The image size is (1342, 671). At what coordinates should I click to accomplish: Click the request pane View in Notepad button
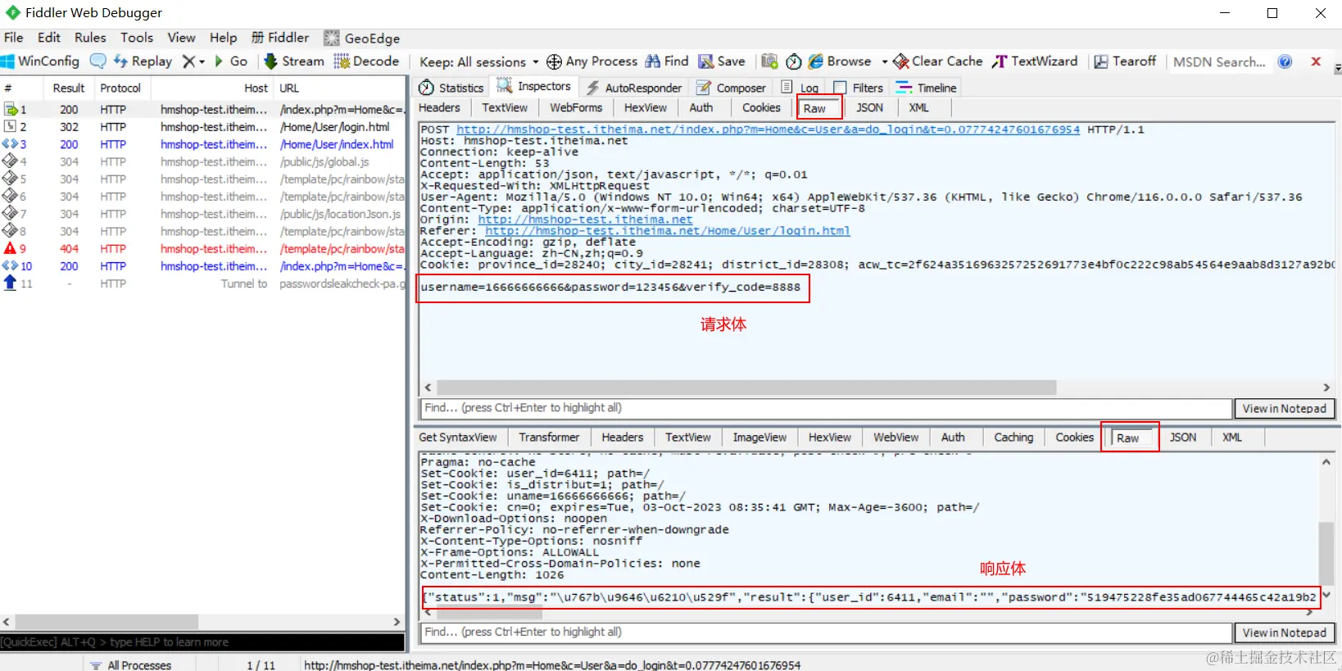[x=1284, y=408]
